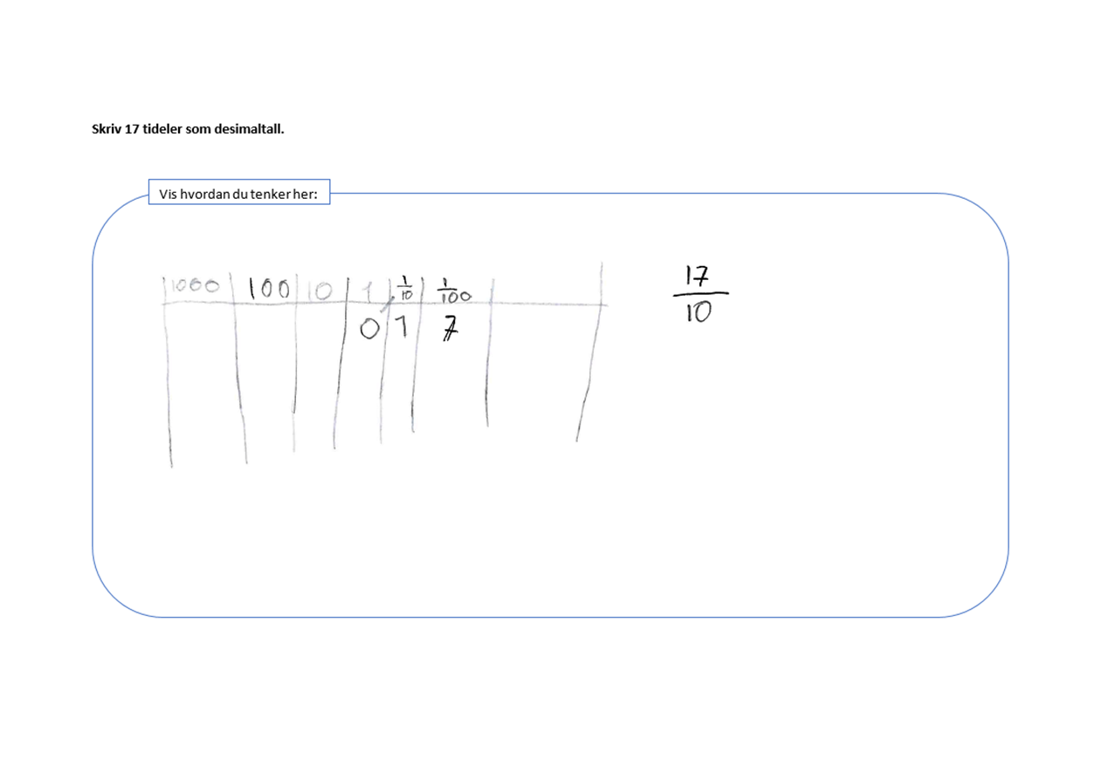Select the "Vis hvordan du tenker her:" label box

[x=239, y=194]
